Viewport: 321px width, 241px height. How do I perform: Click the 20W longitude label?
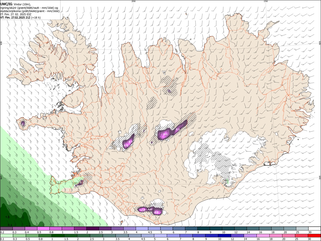pyautogui.click(x=133, y=1)
